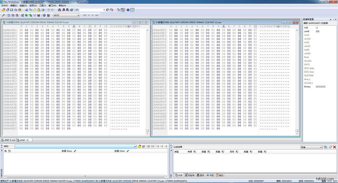
Task: Click the Find binoculars icon
Action: pos(59,10)
